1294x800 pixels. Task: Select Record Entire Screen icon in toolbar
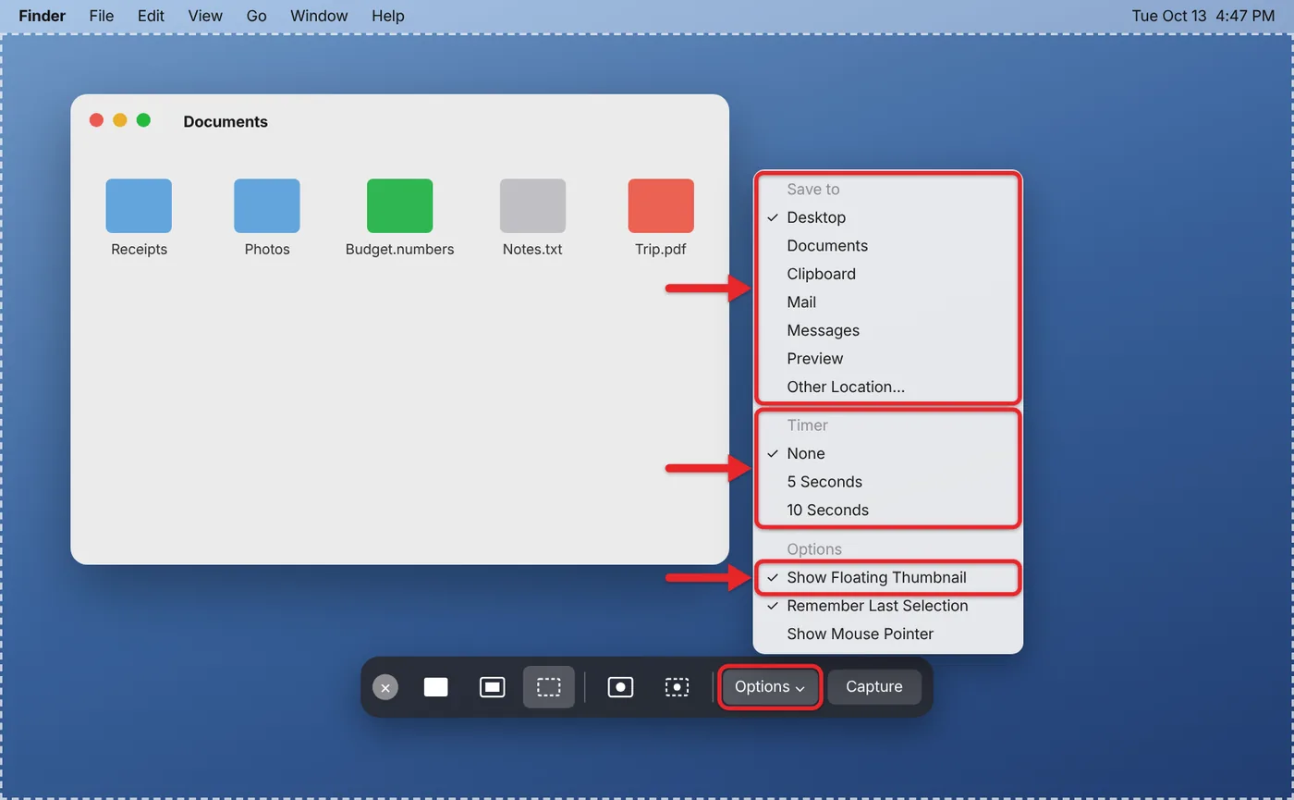(x=620, y=687)
